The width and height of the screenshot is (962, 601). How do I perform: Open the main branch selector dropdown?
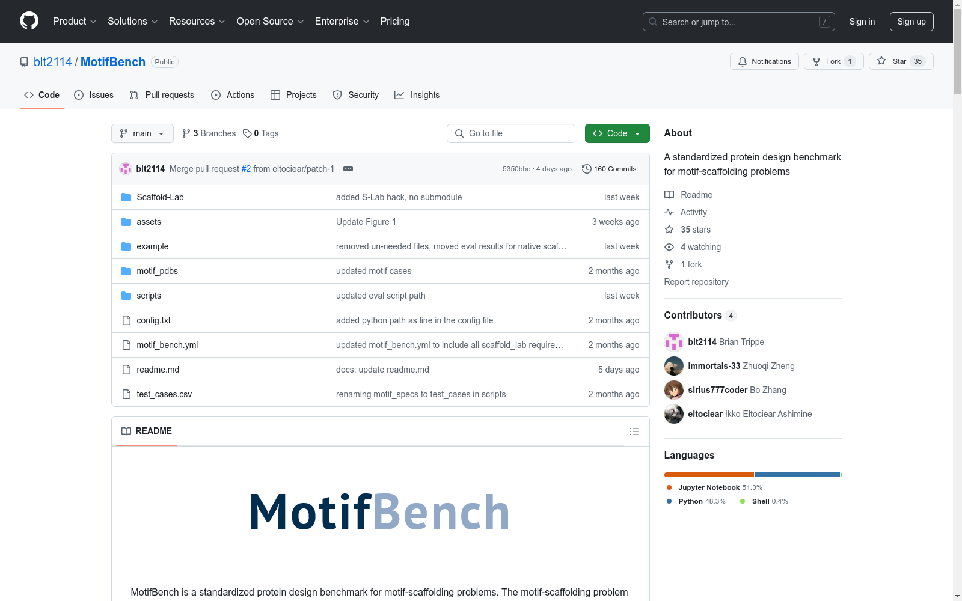(142, 133)
